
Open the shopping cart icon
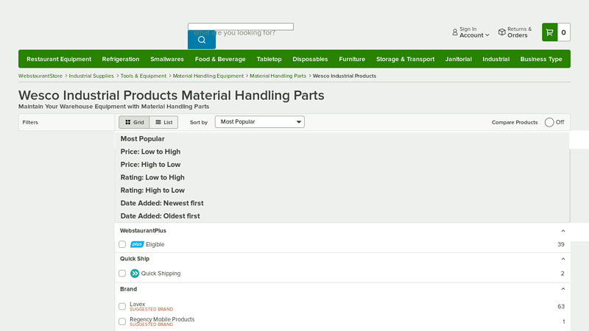(549, 32)
